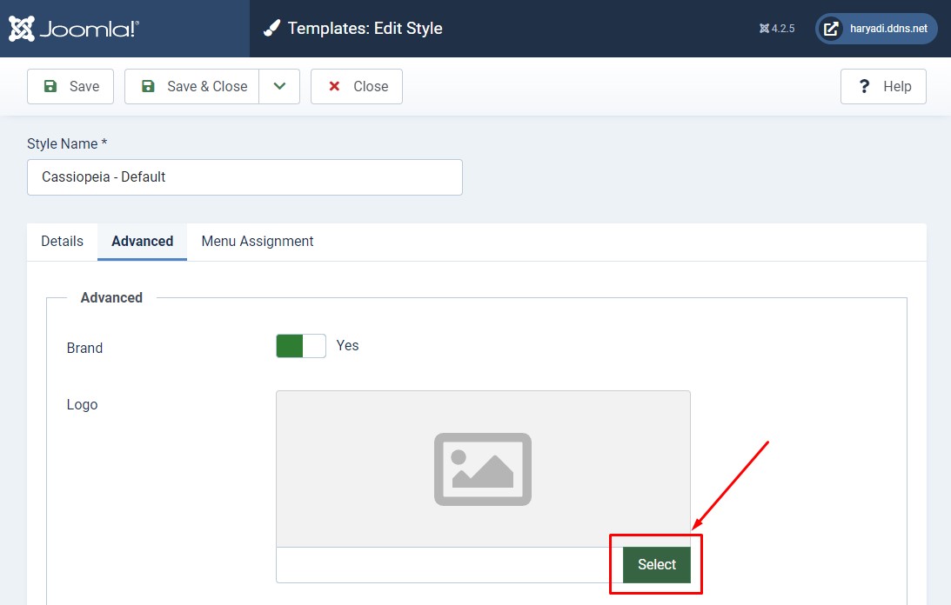Click the green Select button for Logo
951x605 pixels.
coord(657,564)
